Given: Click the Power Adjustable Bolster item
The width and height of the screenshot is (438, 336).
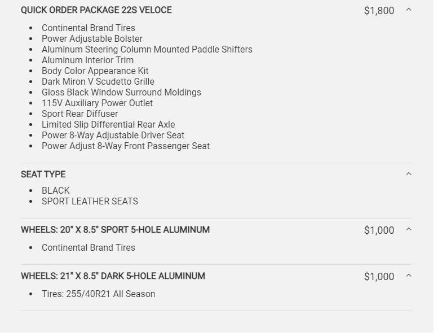Looking at the screenshot, I should pyautogui.click(x=92, y=38).
